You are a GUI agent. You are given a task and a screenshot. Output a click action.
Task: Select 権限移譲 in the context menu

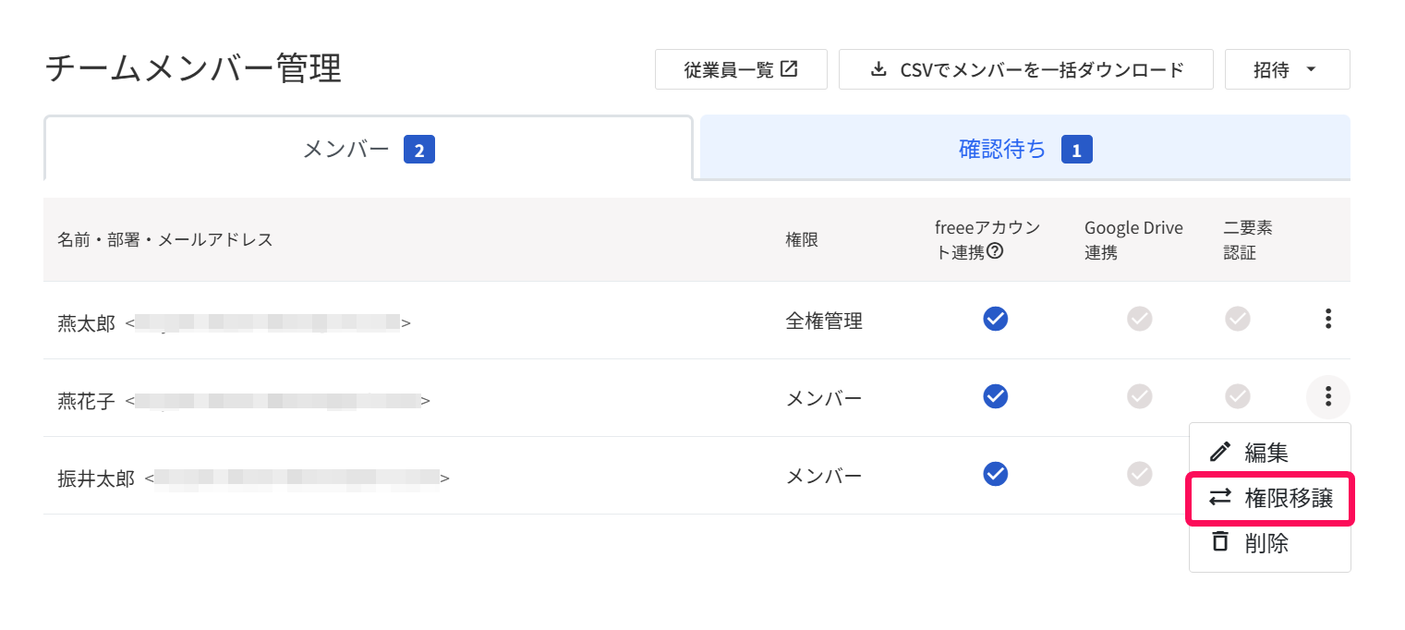coord(1270,499)
